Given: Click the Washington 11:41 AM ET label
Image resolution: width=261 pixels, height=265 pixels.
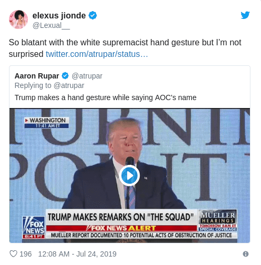Looking at the screenshot, I should [46, 123].
